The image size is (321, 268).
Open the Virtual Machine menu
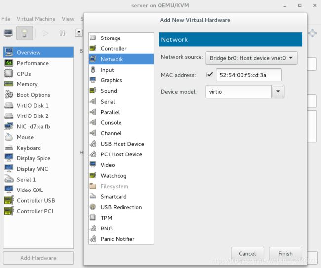click(x=36, y=19)
